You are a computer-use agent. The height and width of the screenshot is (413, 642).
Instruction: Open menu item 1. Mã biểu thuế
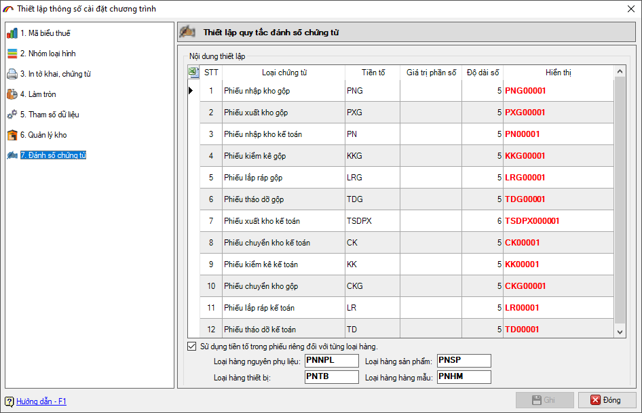coord(45,33)
